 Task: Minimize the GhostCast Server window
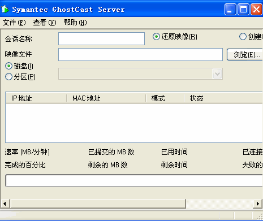tap(230, 9)
